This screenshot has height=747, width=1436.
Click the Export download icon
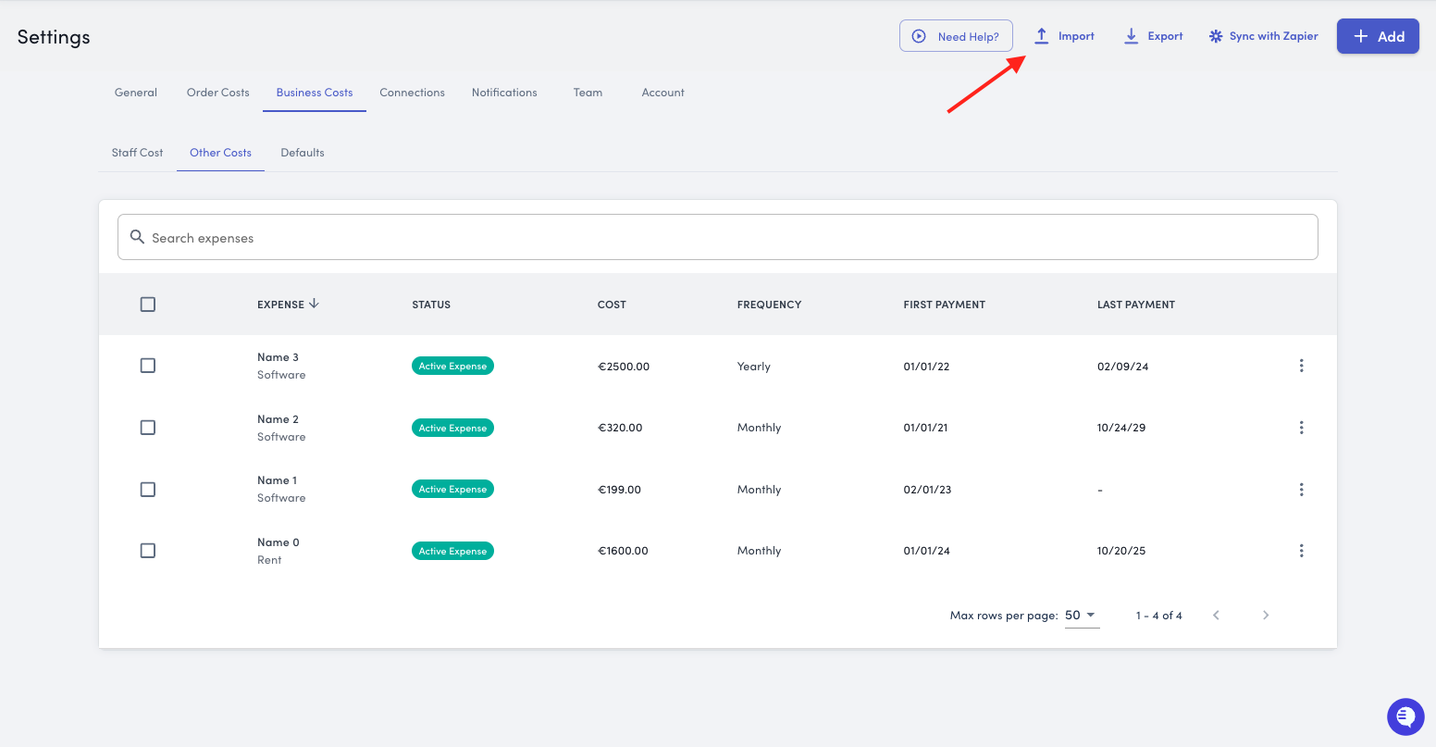(x=1131, y=36)
